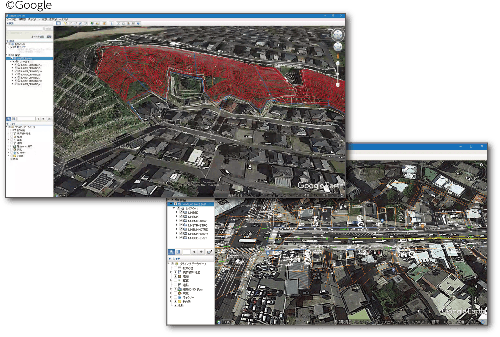Expand the M-BMK-OTRS folder in the lower window
The width and height of the screenshot is (500, 337).
[x=177, y=229]
